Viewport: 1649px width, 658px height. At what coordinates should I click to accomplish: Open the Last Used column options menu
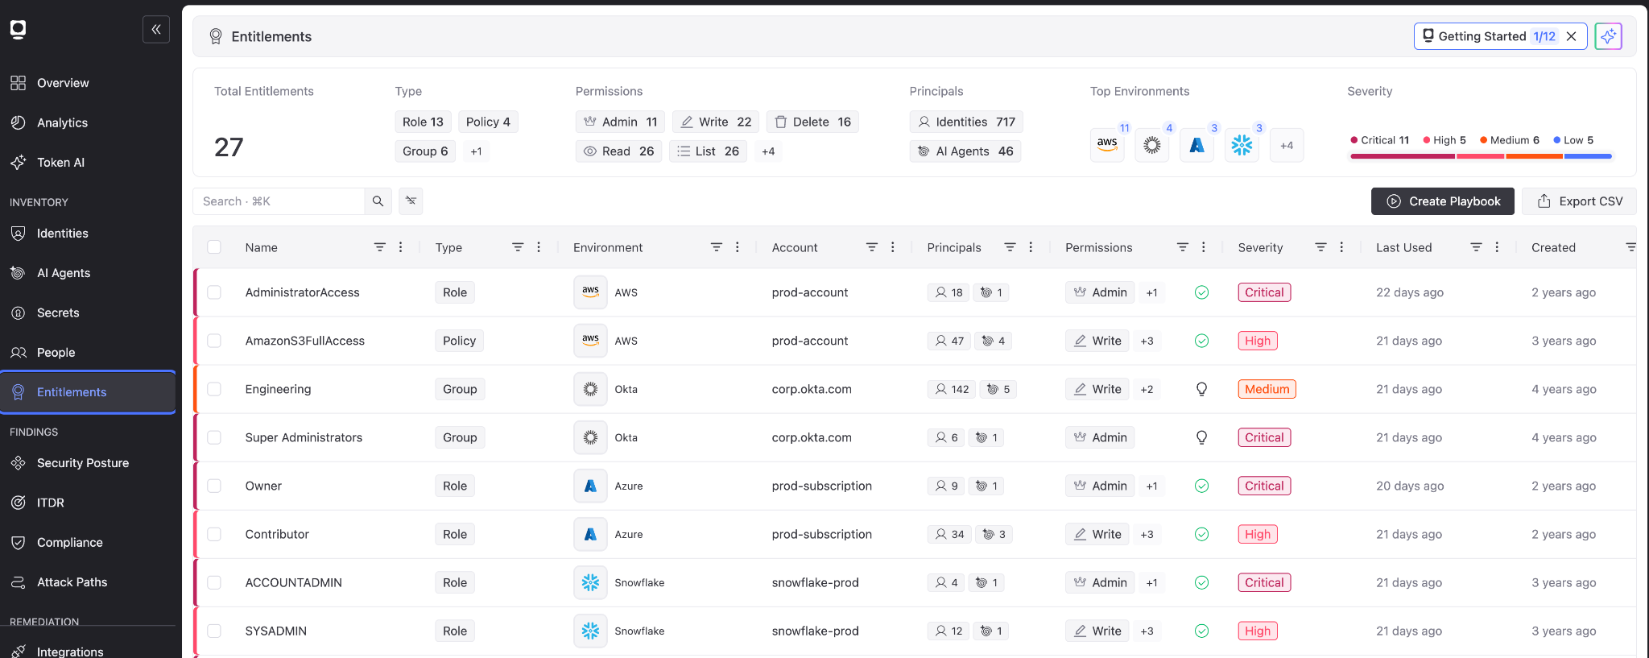(1497, 247)
